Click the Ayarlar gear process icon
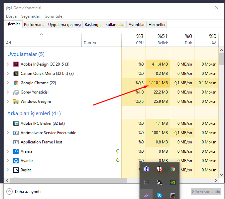This screenshot has width=225, height=199. point(16,161)
